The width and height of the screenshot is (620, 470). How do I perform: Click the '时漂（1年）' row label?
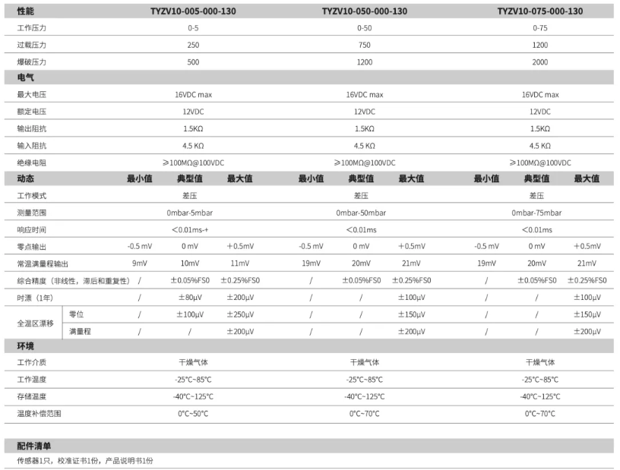(35, 298)
